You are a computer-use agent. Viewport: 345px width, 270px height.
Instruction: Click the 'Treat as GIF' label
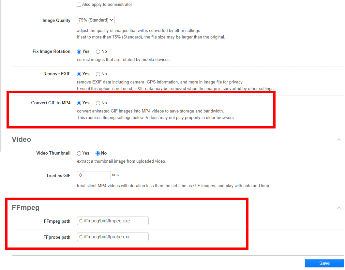58,176
